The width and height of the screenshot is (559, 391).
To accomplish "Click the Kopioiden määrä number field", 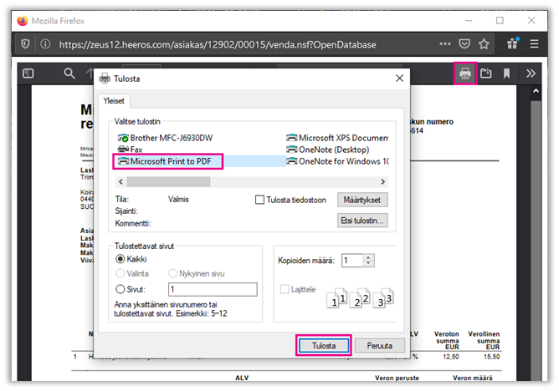I will [x=352, y=261].
